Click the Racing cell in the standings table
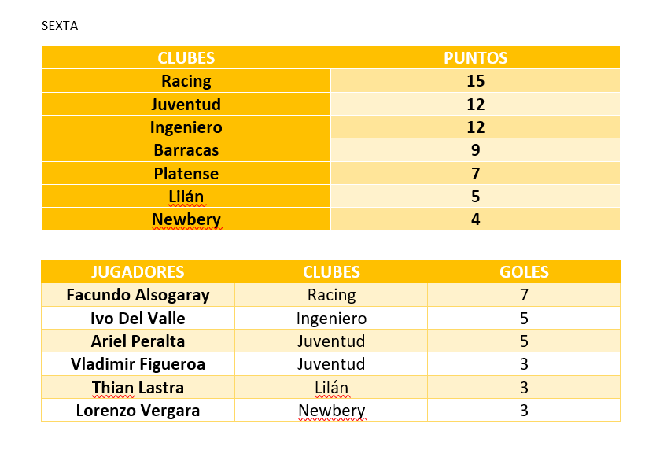 coord(186,81)
